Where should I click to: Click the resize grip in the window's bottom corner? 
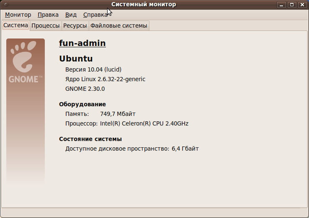point(305,214)
